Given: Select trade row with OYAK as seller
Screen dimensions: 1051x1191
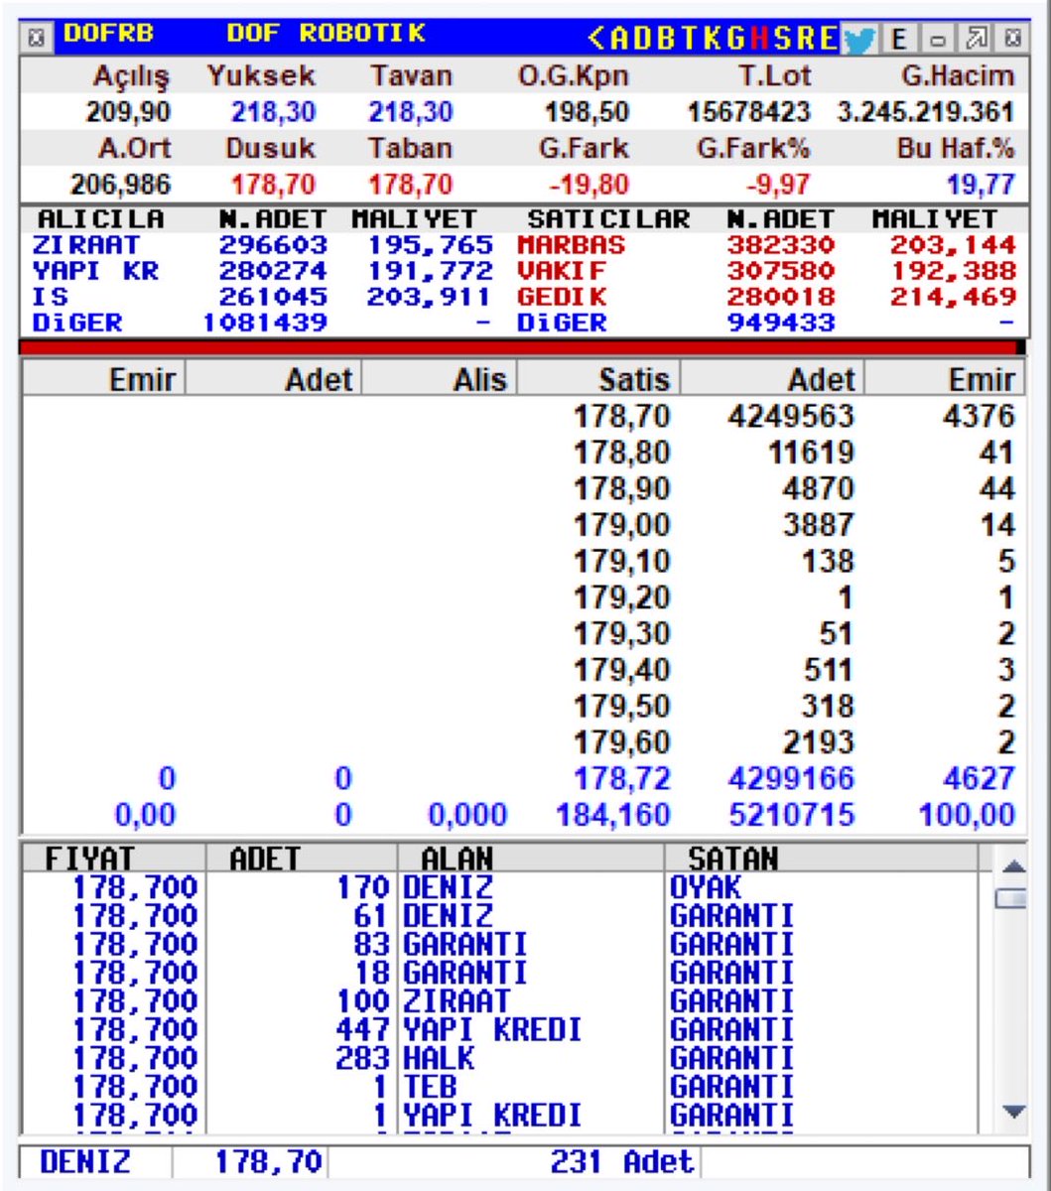Looking at the screenshot, I should click(x=501, y=886).
